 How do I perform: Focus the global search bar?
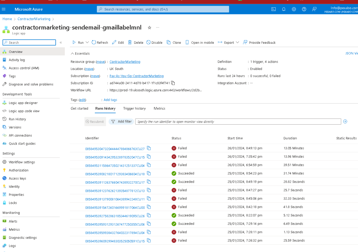tap(163, 9)
